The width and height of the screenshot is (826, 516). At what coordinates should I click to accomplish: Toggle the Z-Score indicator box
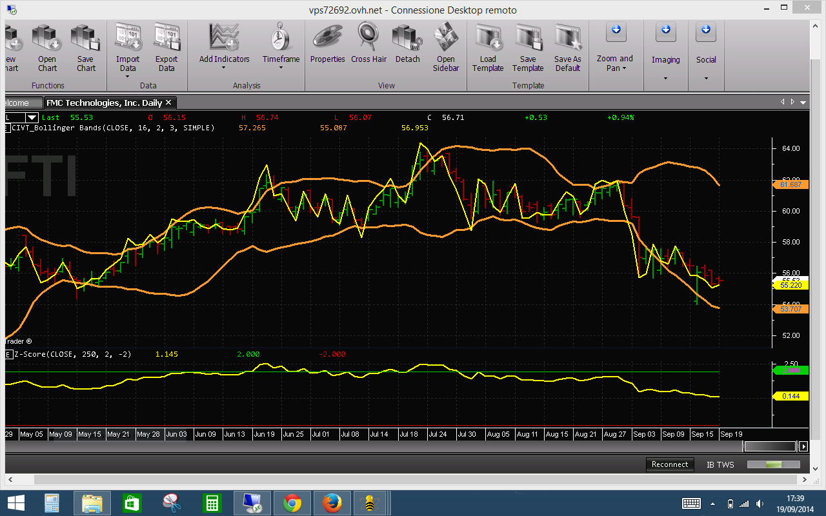[x=8, y=354]
